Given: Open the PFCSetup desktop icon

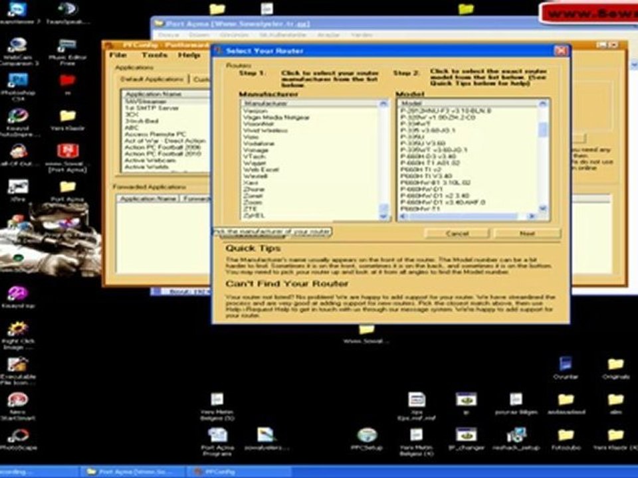Looking at the screenshot, I should (x=367, y=439).
